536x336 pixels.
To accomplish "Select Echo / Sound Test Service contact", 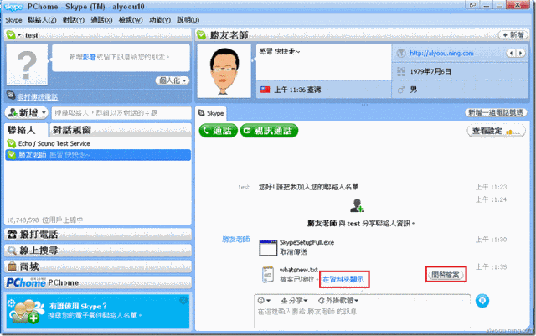I will 98,143.
